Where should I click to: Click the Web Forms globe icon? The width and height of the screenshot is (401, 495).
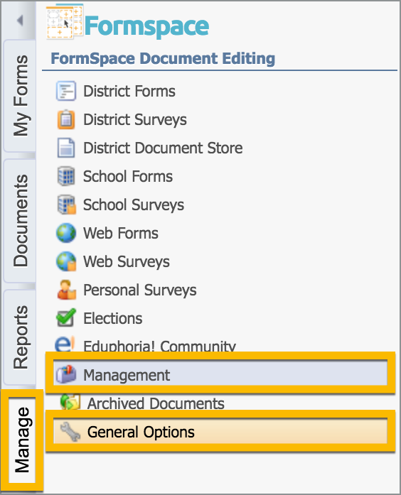[66, 233]
